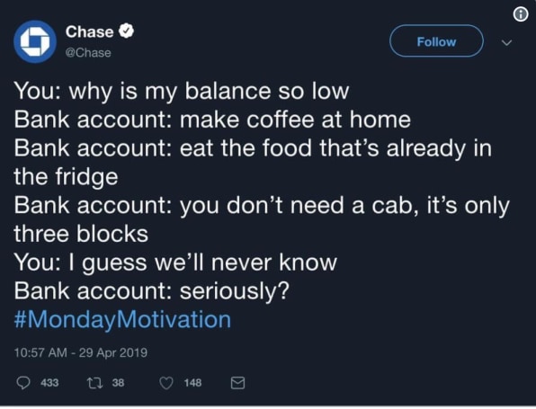Follow the Chase account
536x409 pixels.
(x=436, y=41)
